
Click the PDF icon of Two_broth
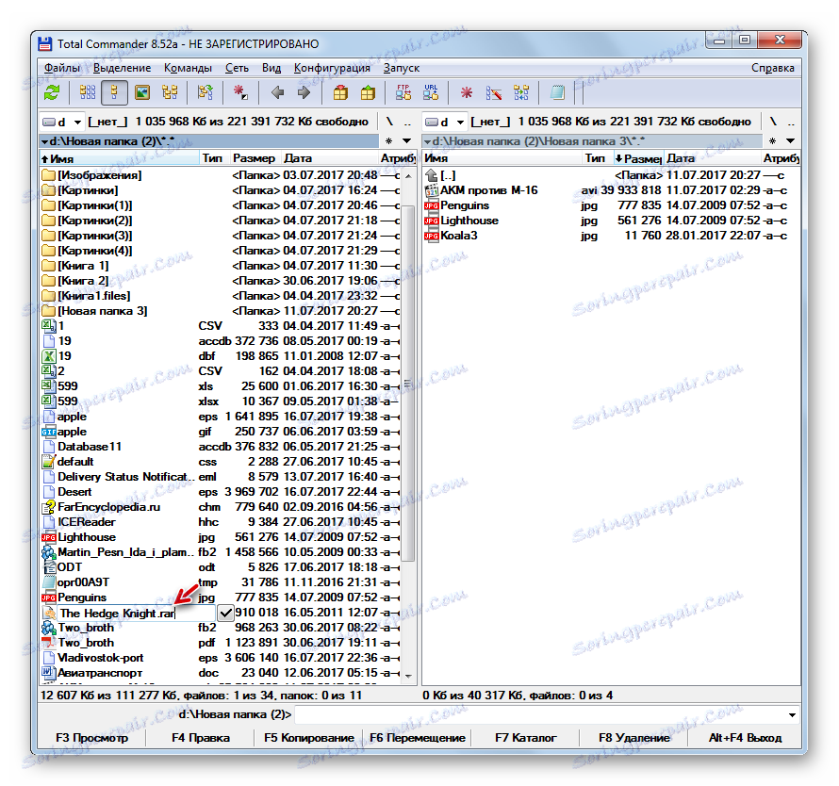tap(49, 643)
